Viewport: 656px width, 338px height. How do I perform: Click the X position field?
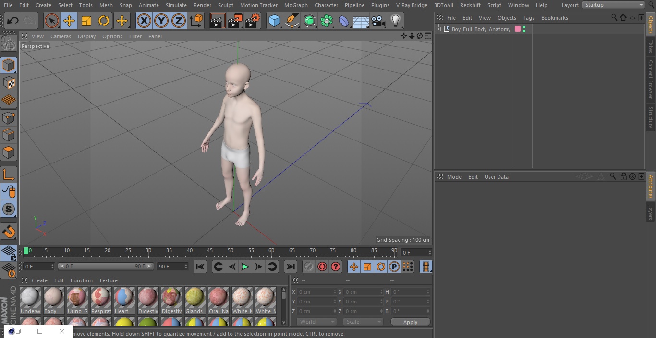[317, 292]
